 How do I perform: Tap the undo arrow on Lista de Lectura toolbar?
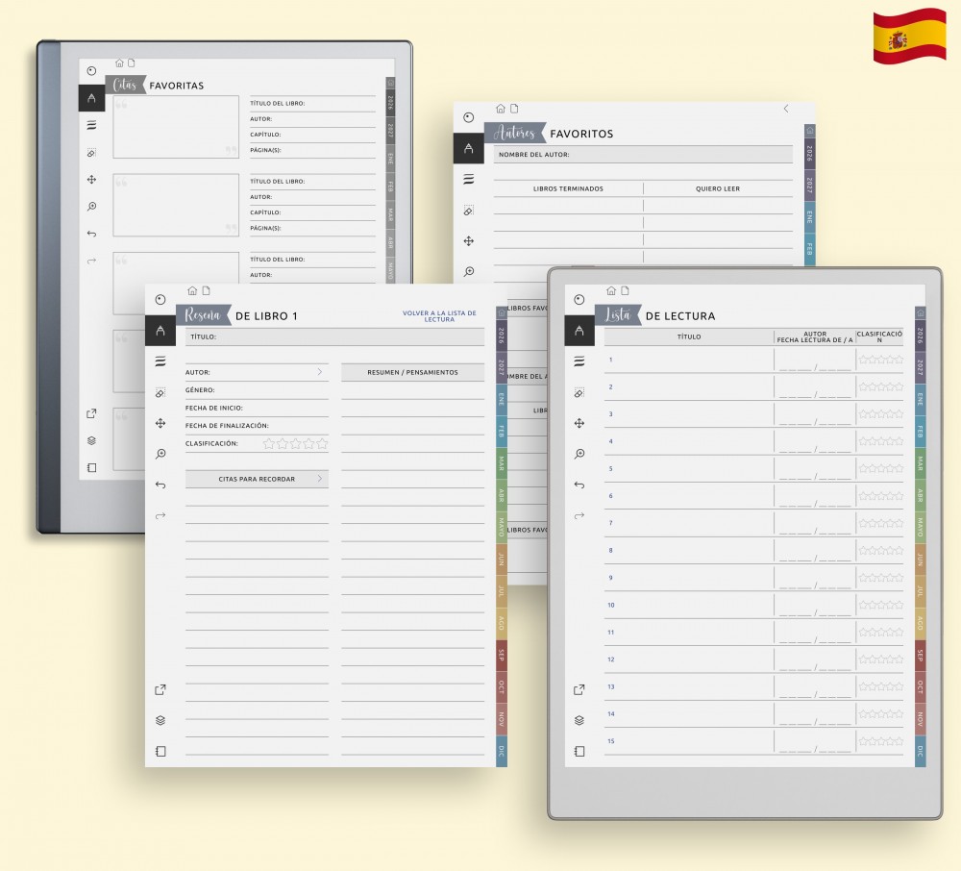coord(579,485)
